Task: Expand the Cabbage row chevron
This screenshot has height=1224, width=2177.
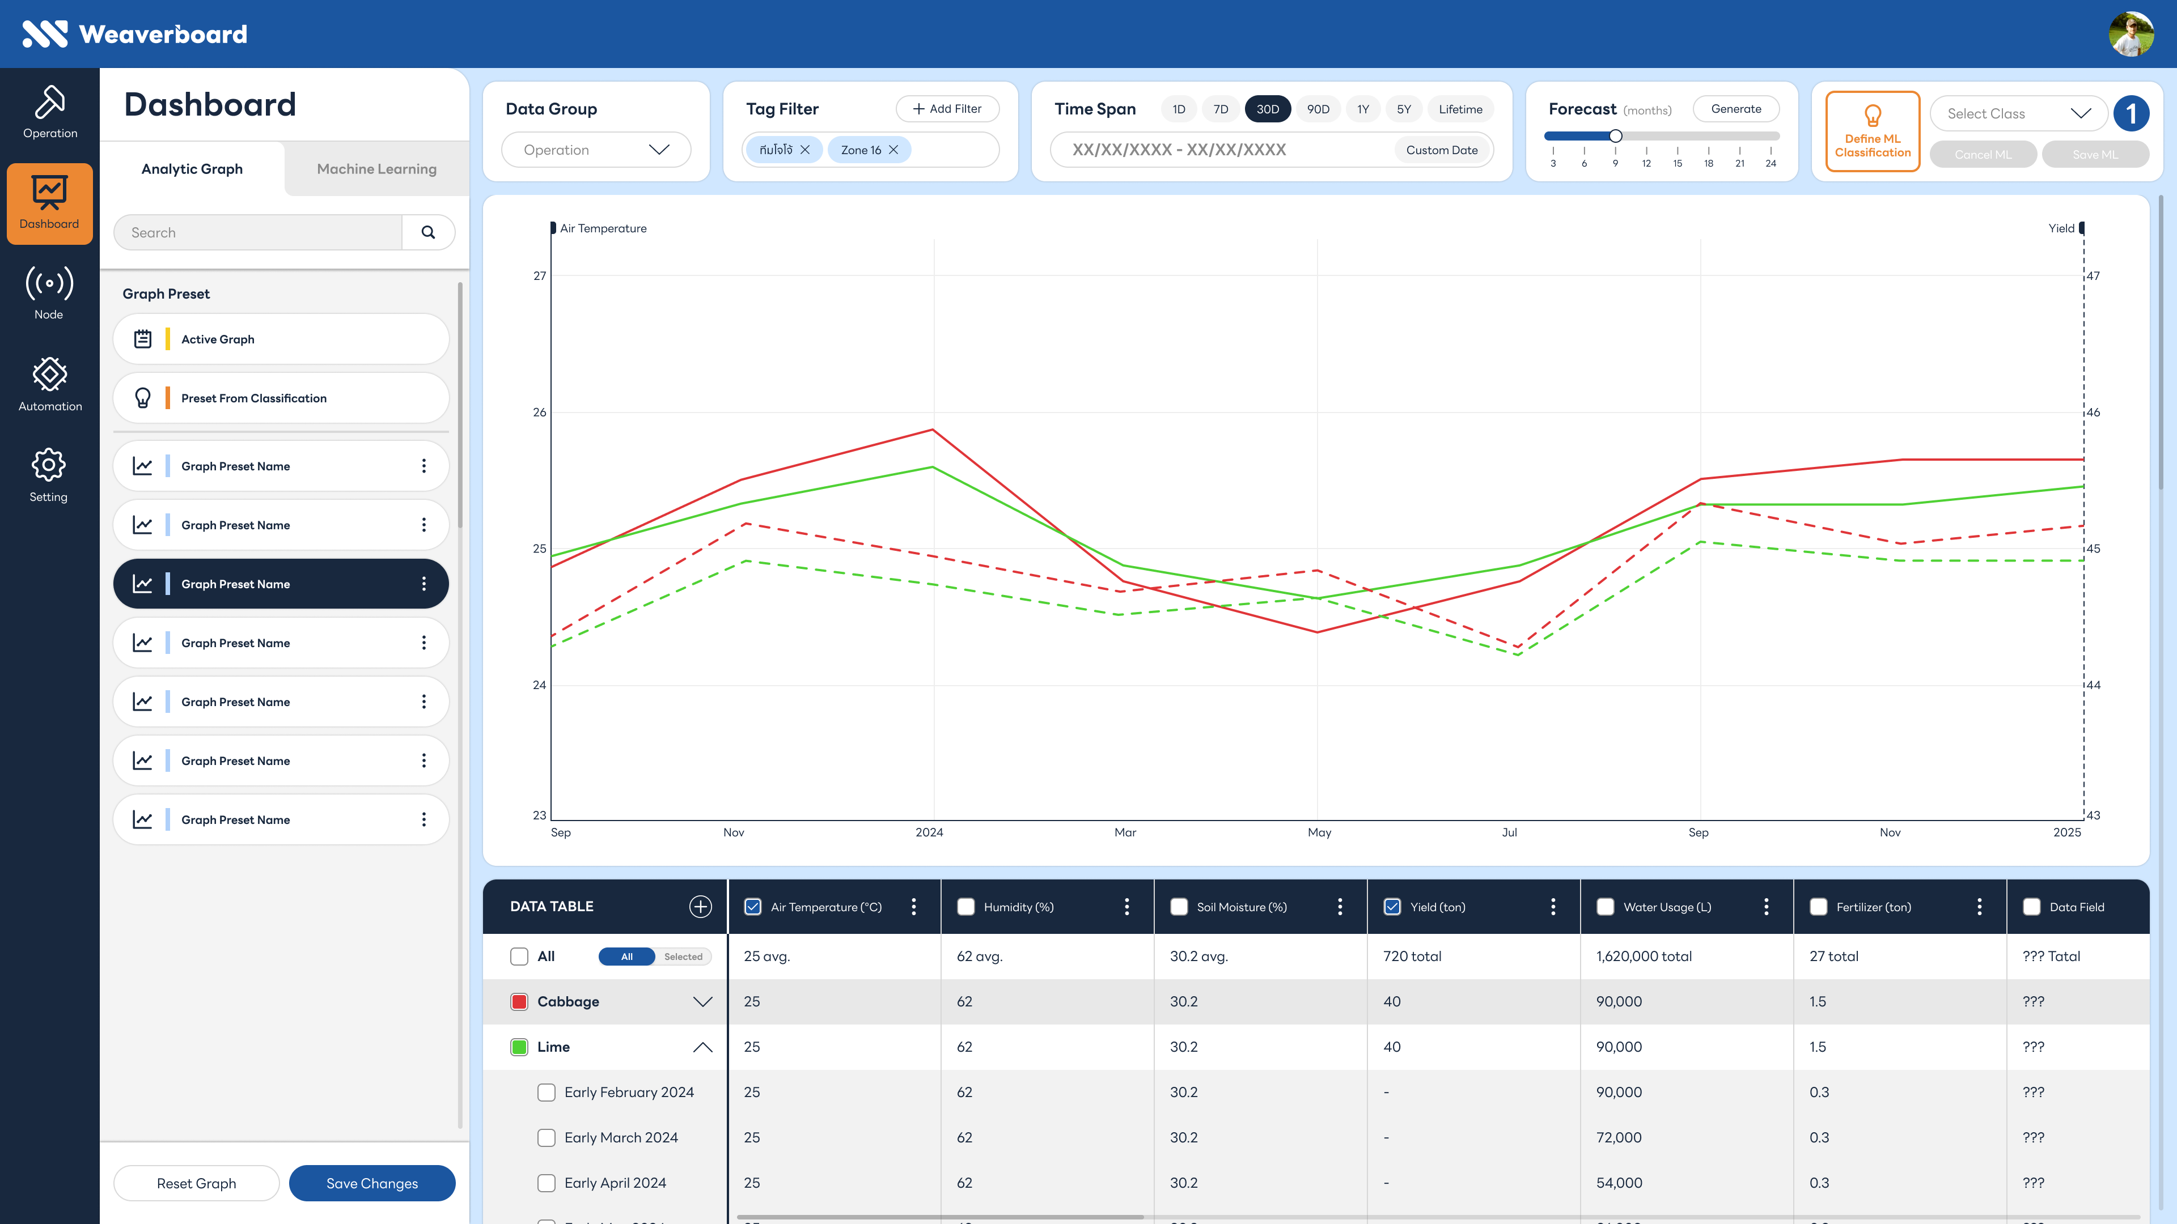Action: pos(702,1001)
